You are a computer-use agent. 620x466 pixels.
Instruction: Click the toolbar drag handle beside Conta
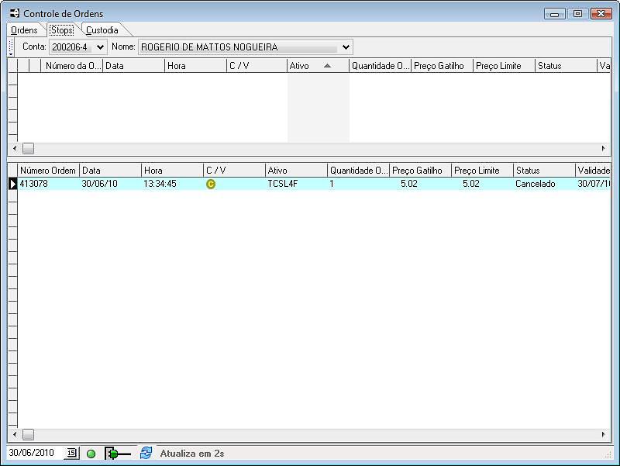pyautogui.click(x=11, y=47)
